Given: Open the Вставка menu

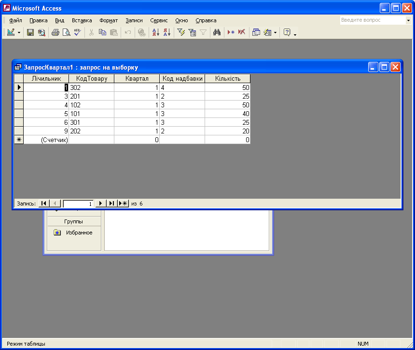Looking at the screenshot, I should click(82, 20).
